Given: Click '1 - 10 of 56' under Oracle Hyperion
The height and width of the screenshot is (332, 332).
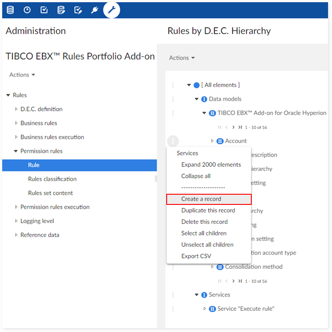Looking at the screenshot, I should coord(256,128).
